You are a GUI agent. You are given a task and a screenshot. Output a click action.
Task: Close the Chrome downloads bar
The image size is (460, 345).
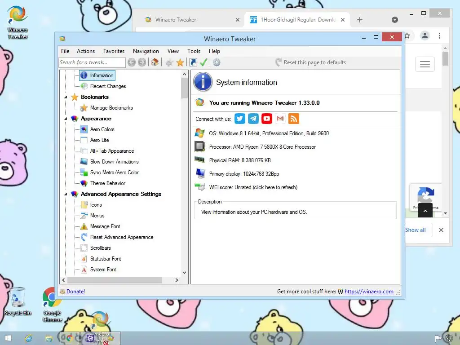441,230
